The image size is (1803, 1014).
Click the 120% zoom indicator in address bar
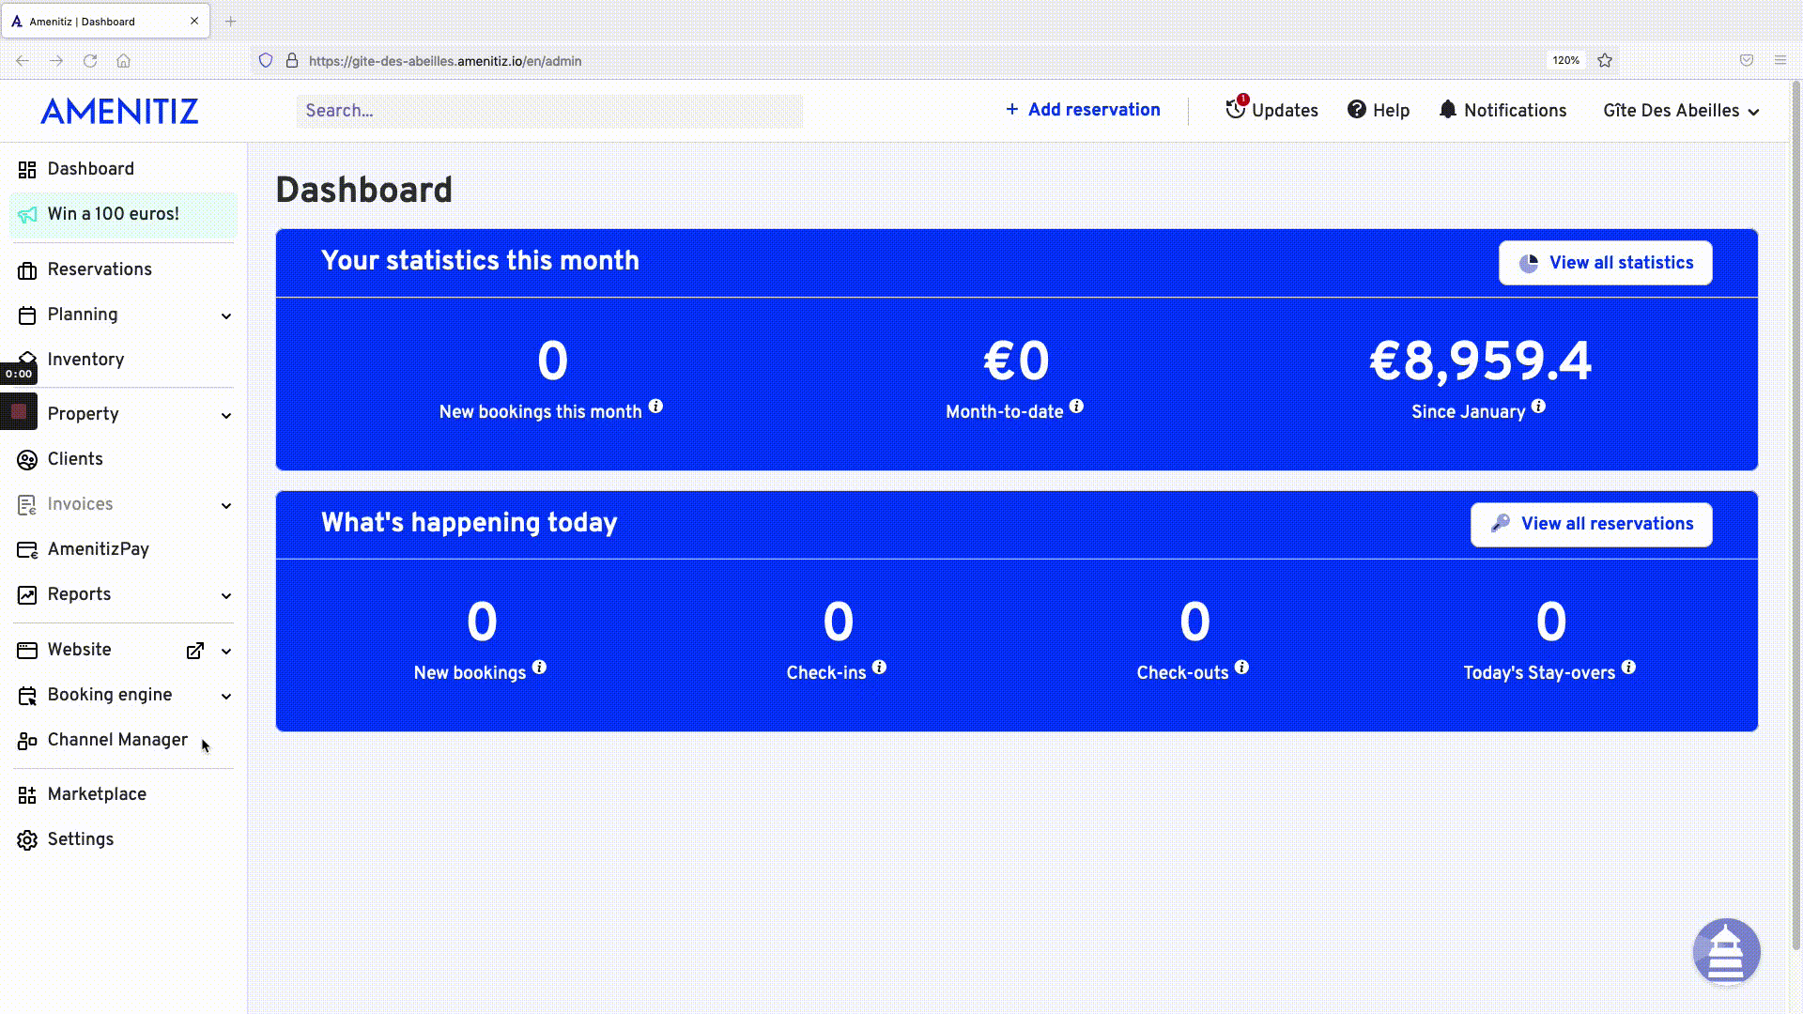coord(1565,60)
